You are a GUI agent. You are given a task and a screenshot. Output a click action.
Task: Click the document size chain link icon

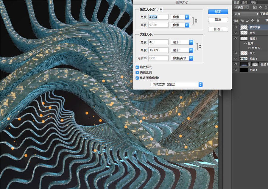pyautogui.click(x=200, y=46)
